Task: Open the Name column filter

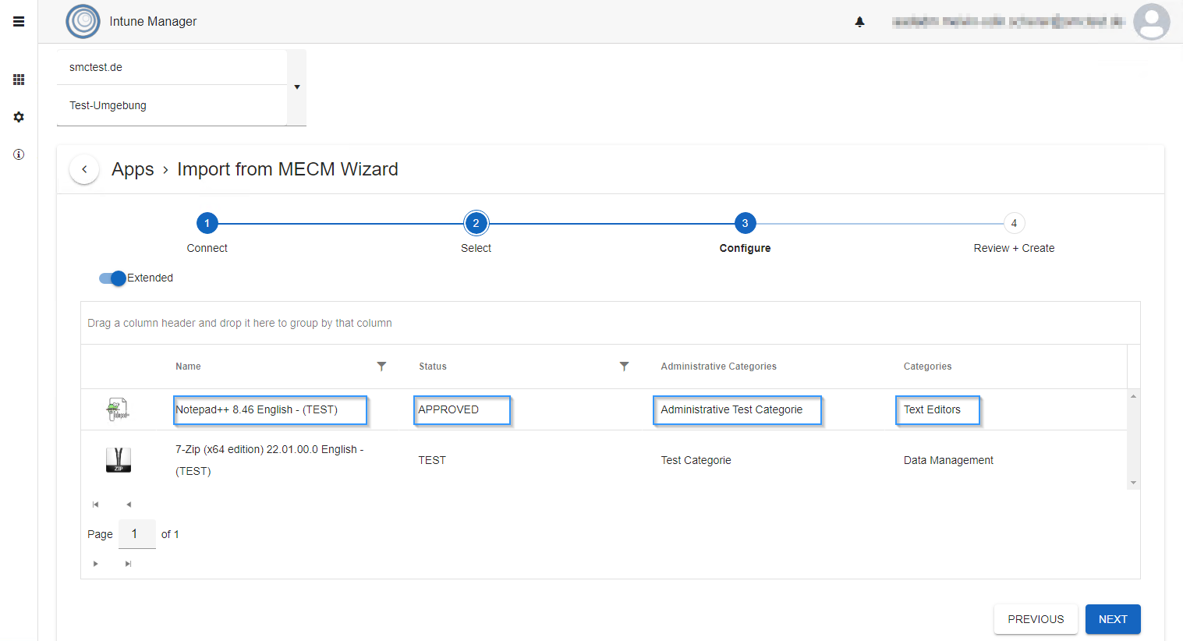Action: pos(381,367)
